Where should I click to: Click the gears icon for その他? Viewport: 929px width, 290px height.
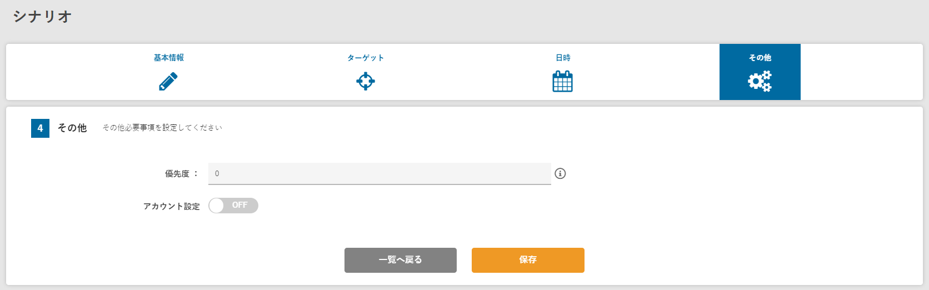pyautogui.click(x=760, y=81)
